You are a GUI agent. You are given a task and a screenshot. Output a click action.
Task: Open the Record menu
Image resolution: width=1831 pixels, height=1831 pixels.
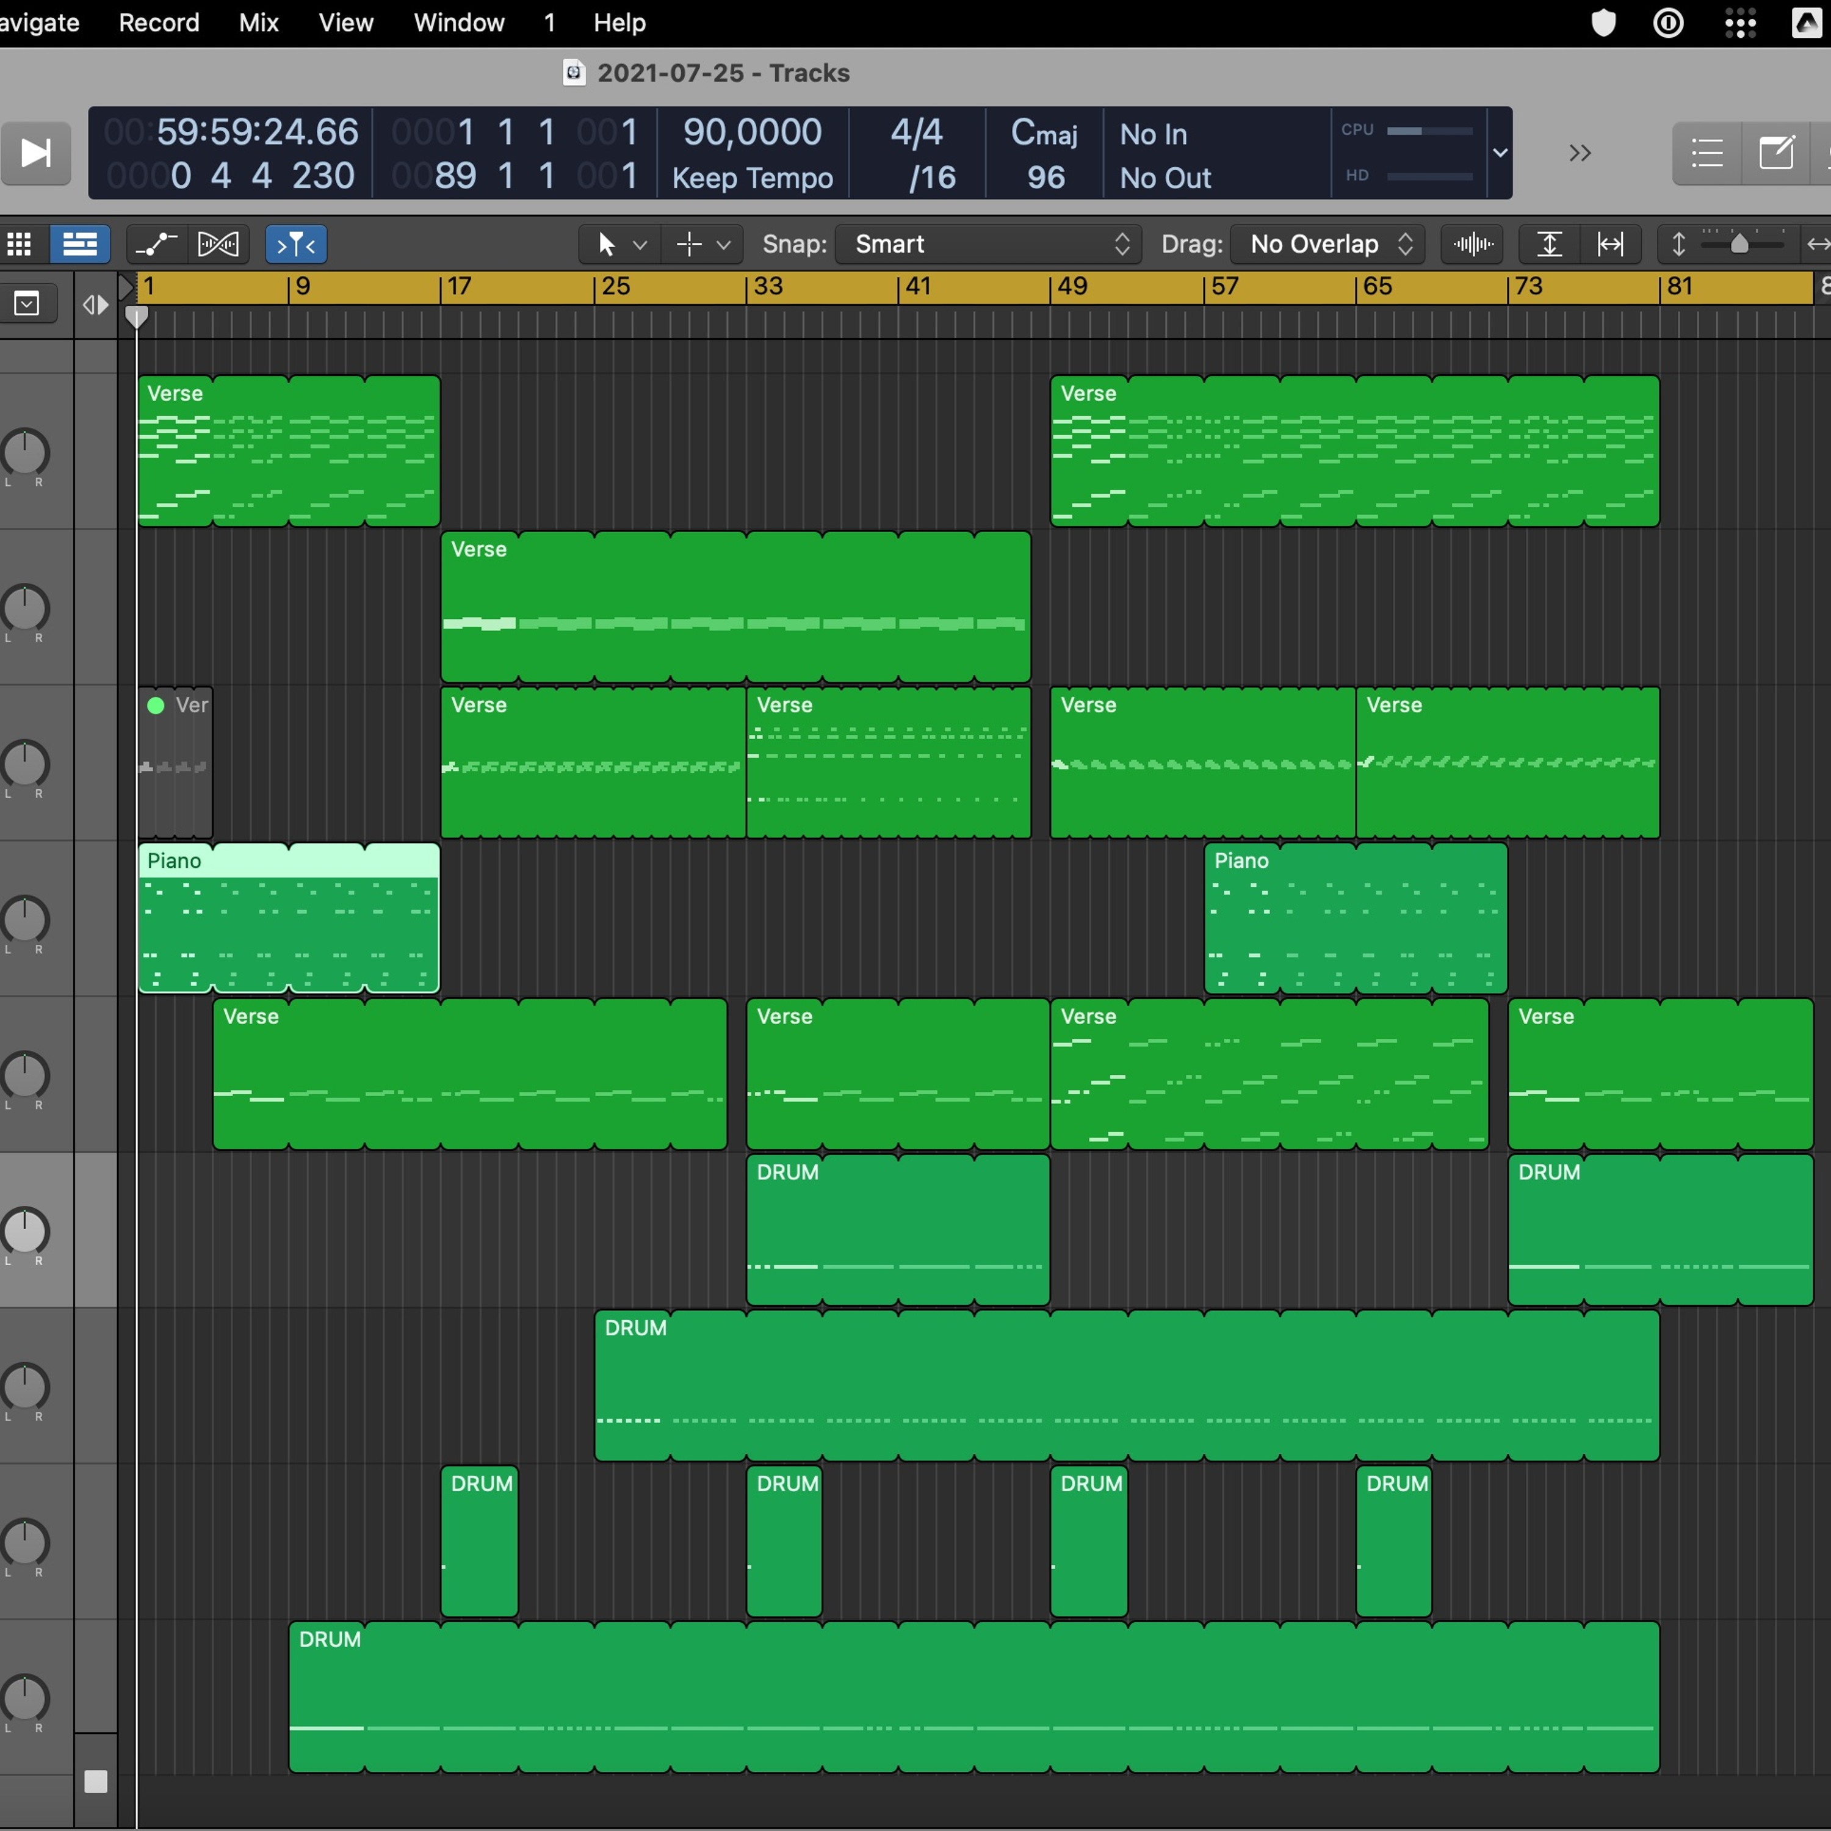(x=158, y=23)
